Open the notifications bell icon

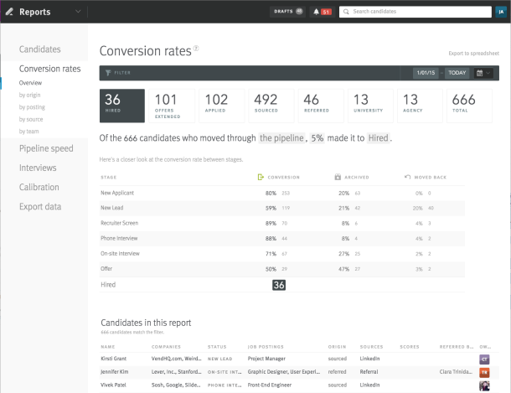[x=316, y=12]
